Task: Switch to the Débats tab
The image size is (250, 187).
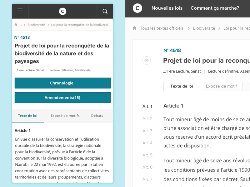Action: (x=97, y=116)
